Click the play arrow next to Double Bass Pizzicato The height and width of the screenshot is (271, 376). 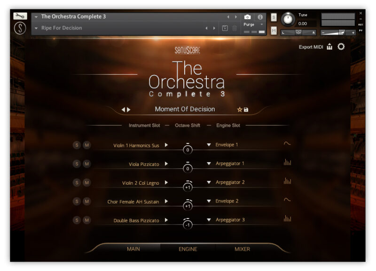point(166,219)
